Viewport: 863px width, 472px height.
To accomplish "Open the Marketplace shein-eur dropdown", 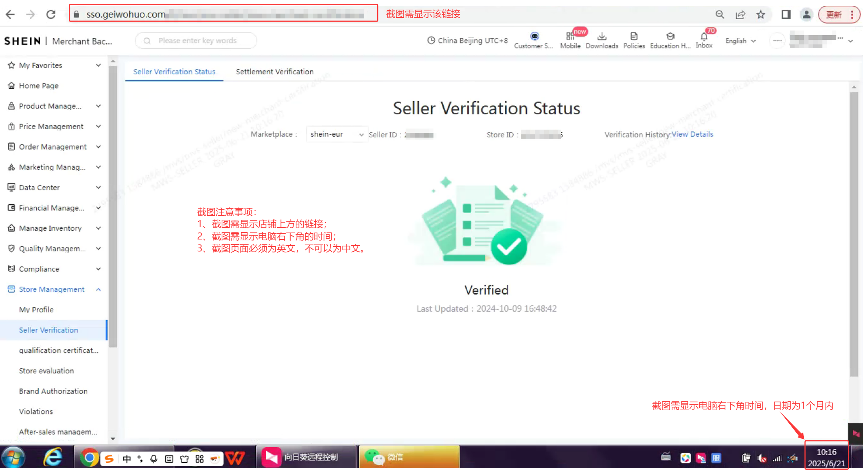I will click(337, 134).
